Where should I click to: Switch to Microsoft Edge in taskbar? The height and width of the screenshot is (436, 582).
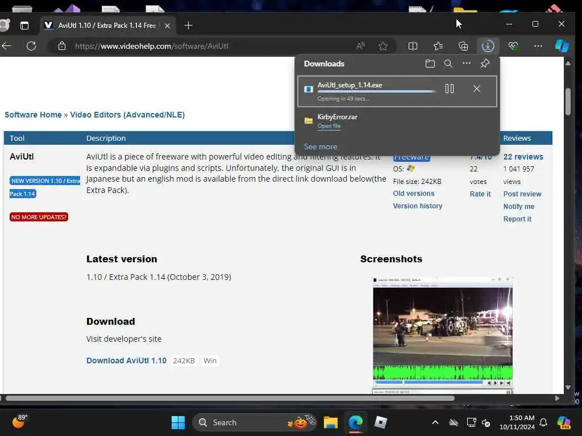point(356,422)
